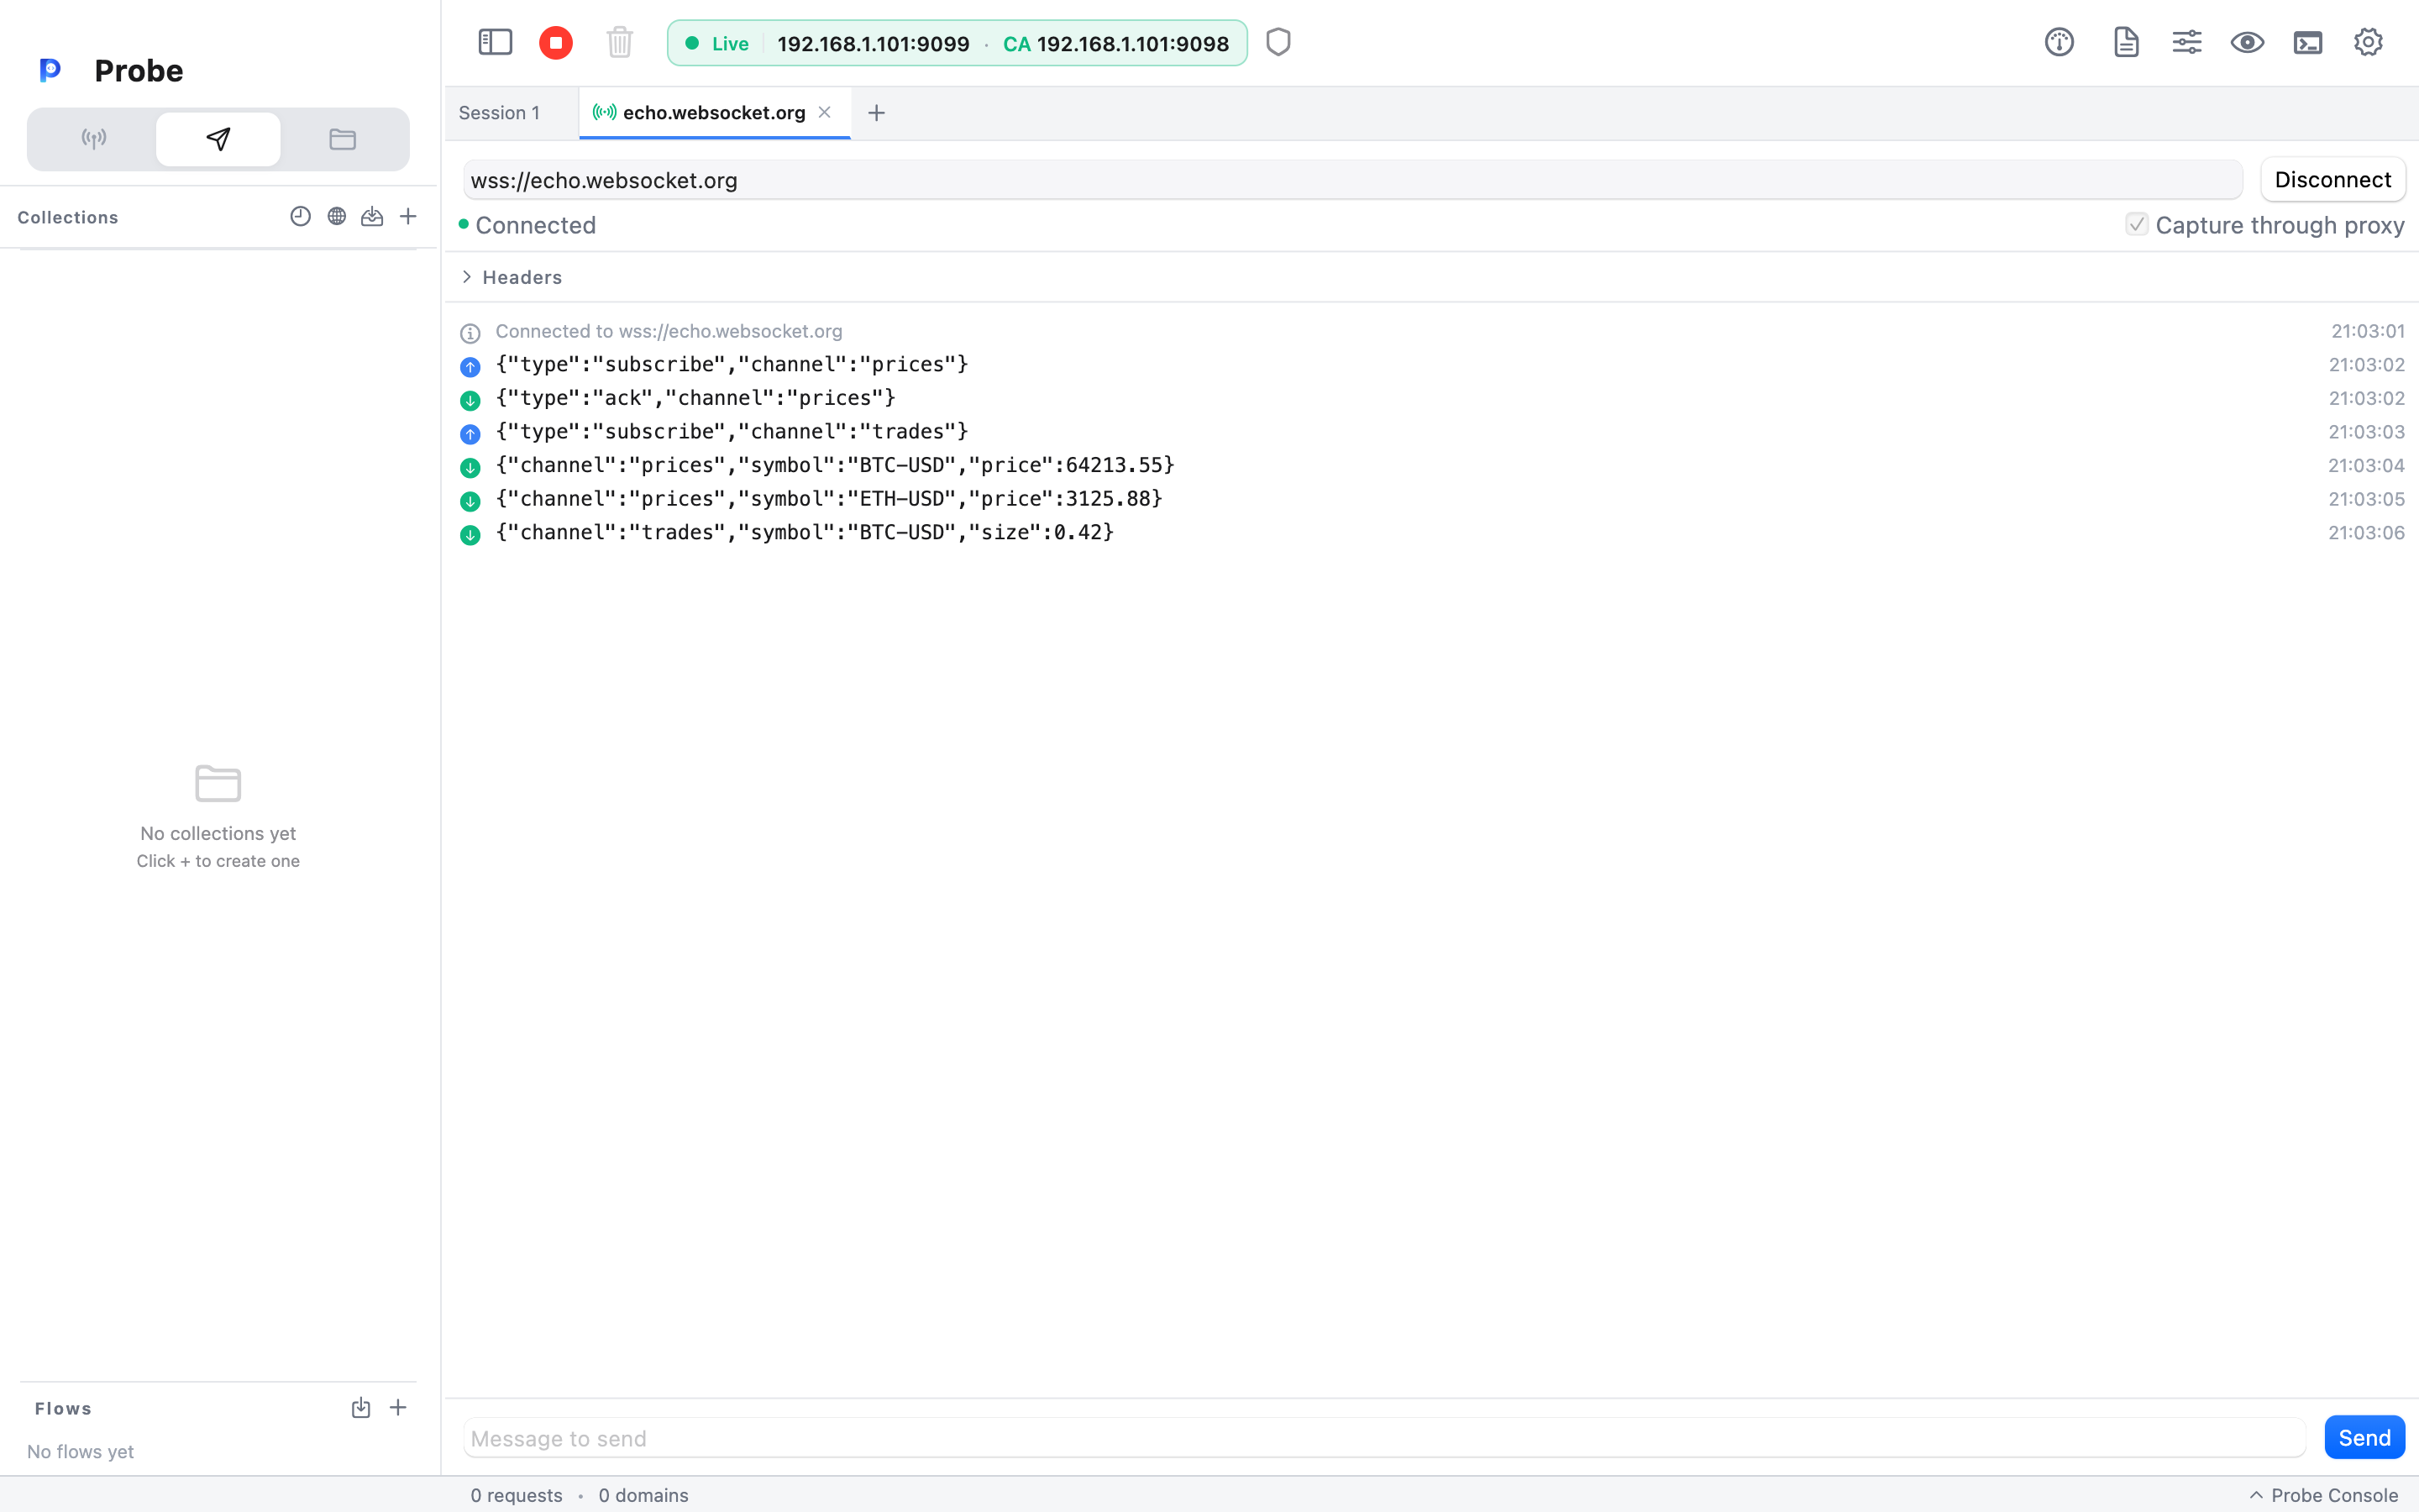Viewport: 2419px width, 1512px height.
Task: Open collections history clock icon
Action: [x=300, y=217]
